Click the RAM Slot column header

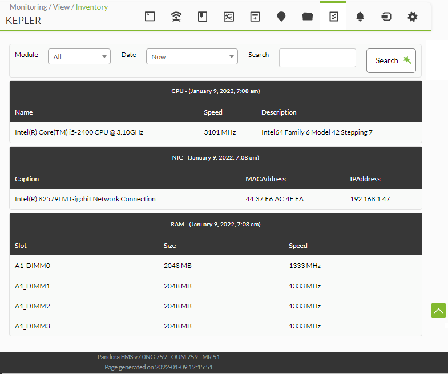[x=21, y=246]
